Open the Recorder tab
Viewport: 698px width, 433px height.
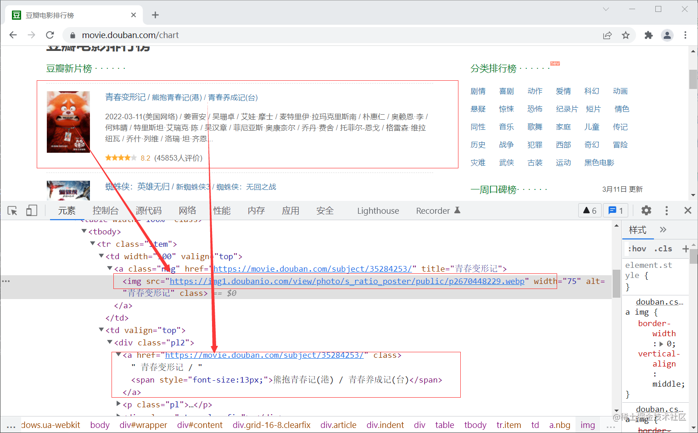tap(438, 211)
